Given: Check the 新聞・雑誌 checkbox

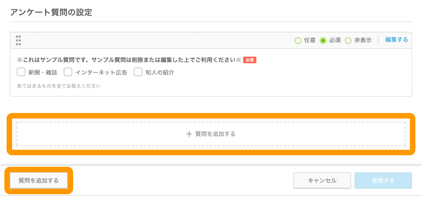Looking at the screenshot, I should pos(21,72).
